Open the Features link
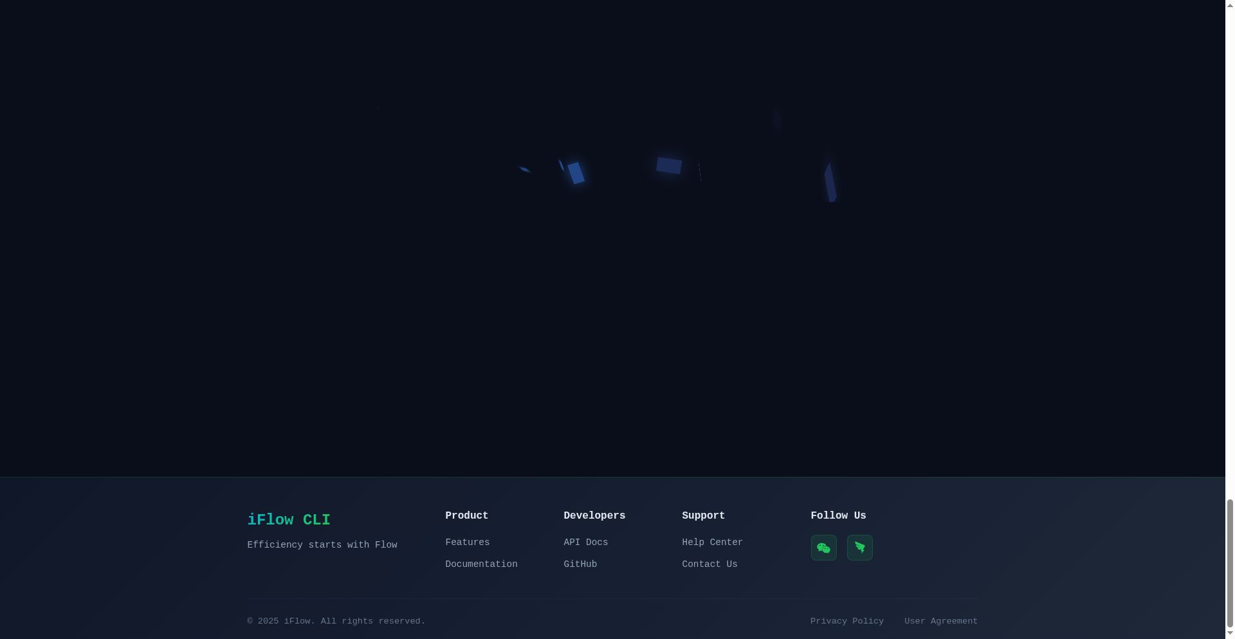The height and width of the screenshot is (639, 1235). [467, 542]
